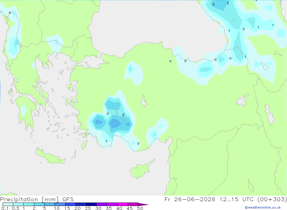
Task: Click the '40' legend scale label
Action: pos(119,208)
